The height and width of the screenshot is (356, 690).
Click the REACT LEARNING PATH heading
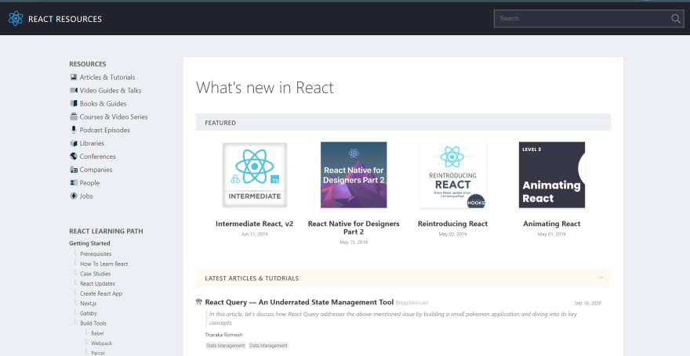point(106,232)
